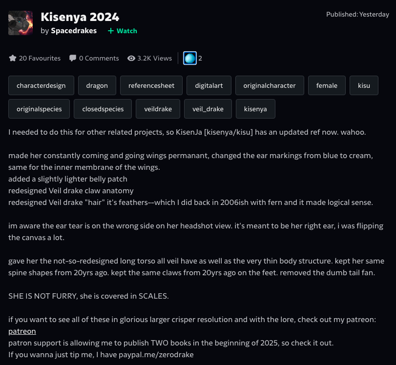Click the Favourites star icon
The height and width of the screenshot is (365, 396).
point(13,58)
